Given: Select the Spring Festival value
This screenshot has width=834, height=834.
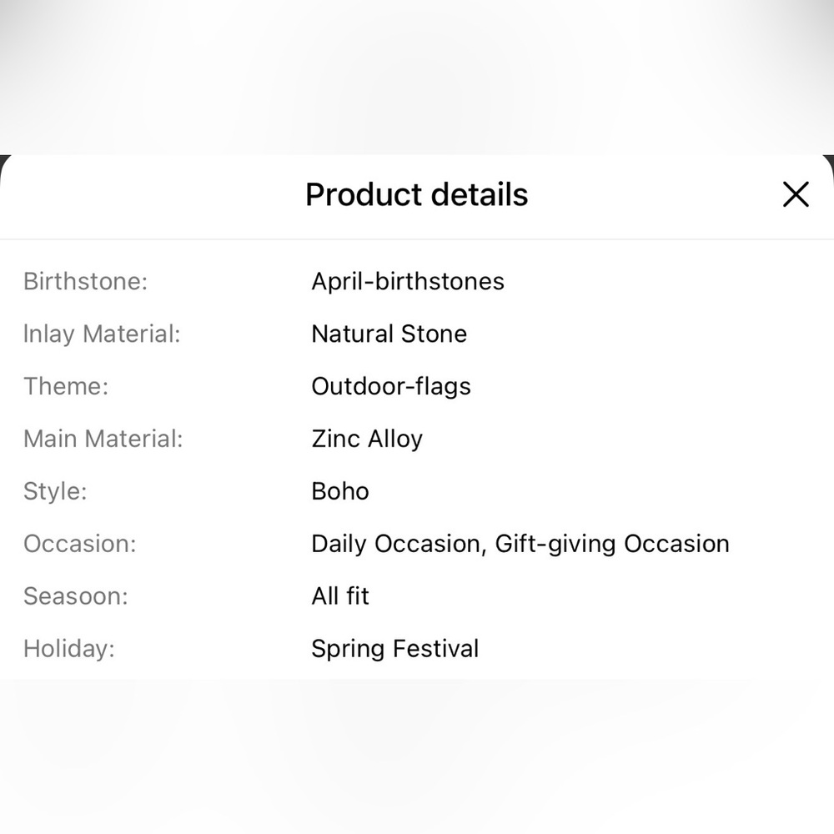Looking at the screenshot, I should [x=394, y=649].
